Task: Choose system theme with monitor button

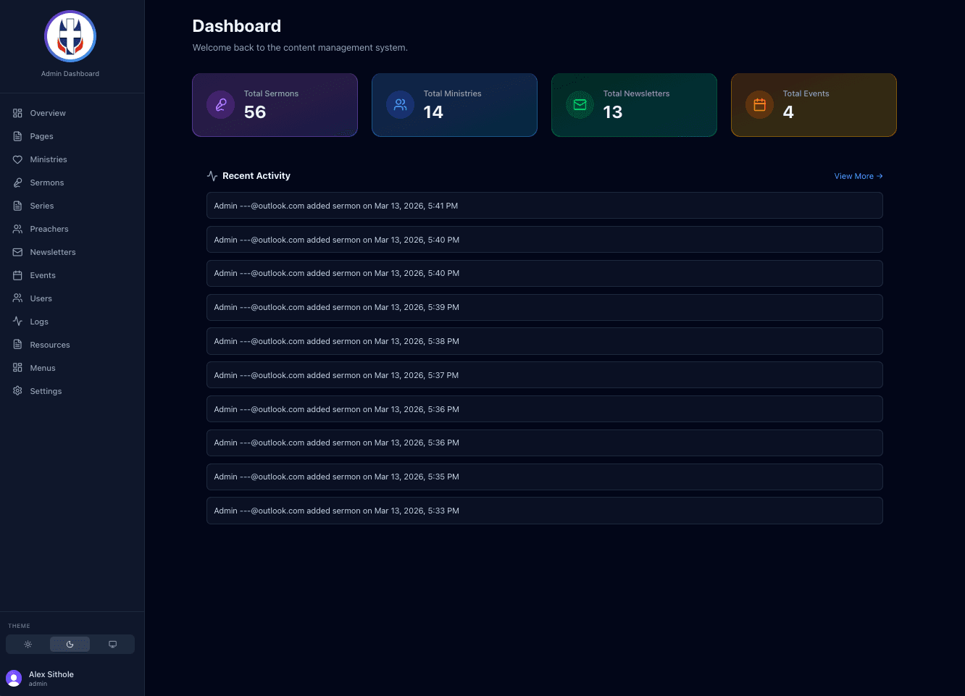Action: pos(112,644)
